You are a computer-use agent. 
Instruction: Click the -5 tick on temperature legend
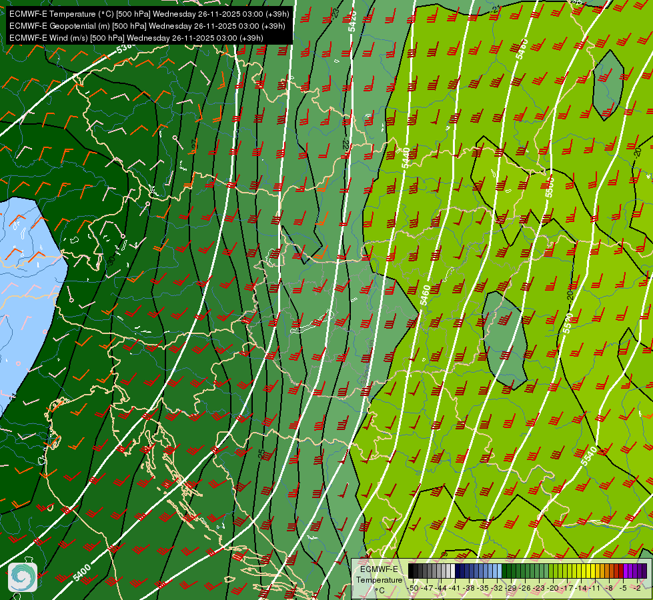click(x=624, y=588)
